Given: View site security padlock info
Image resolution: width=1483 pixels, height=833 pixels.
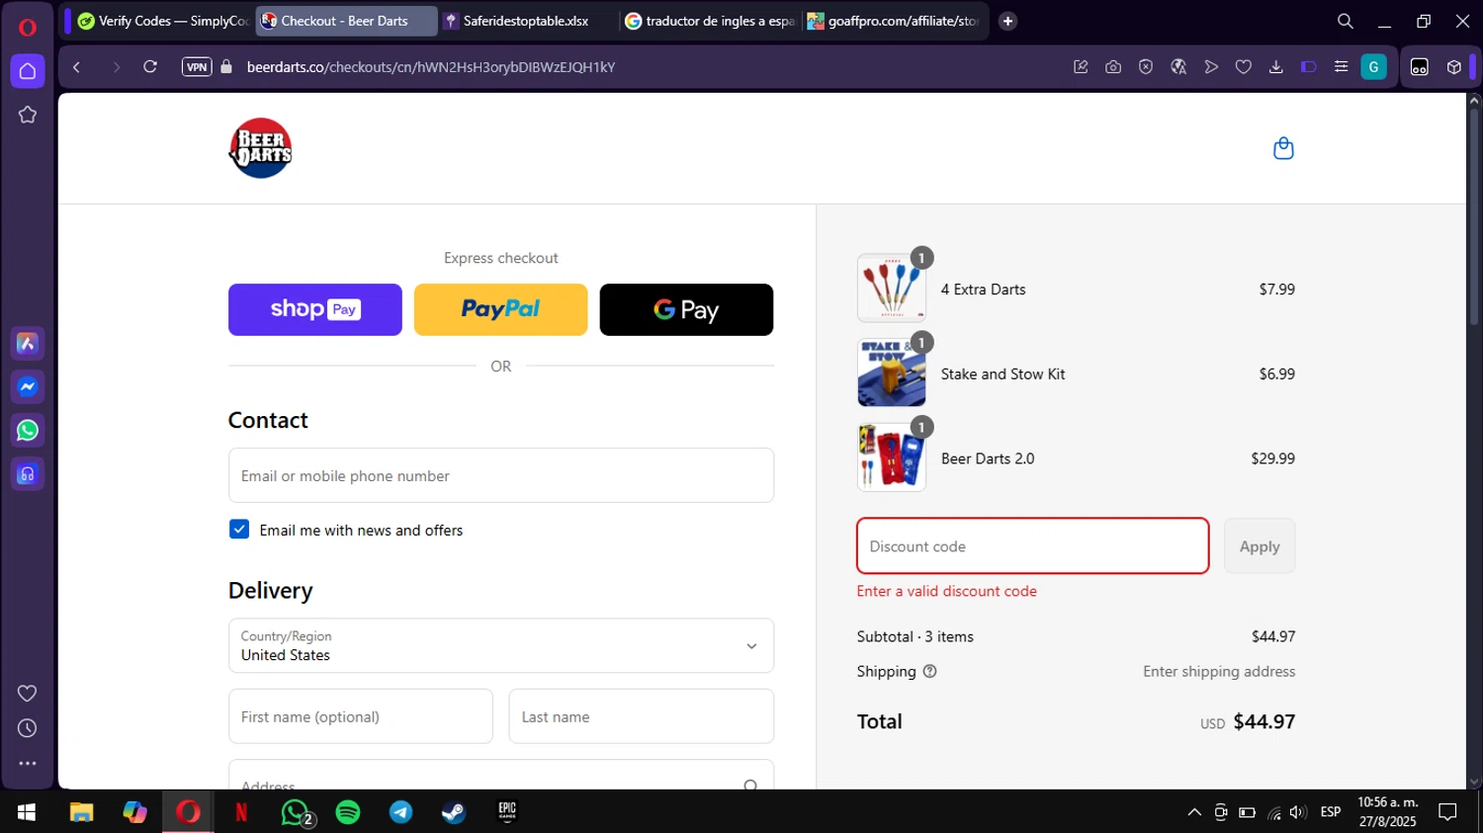Looking at the screenshot, I should click(226, 67).
